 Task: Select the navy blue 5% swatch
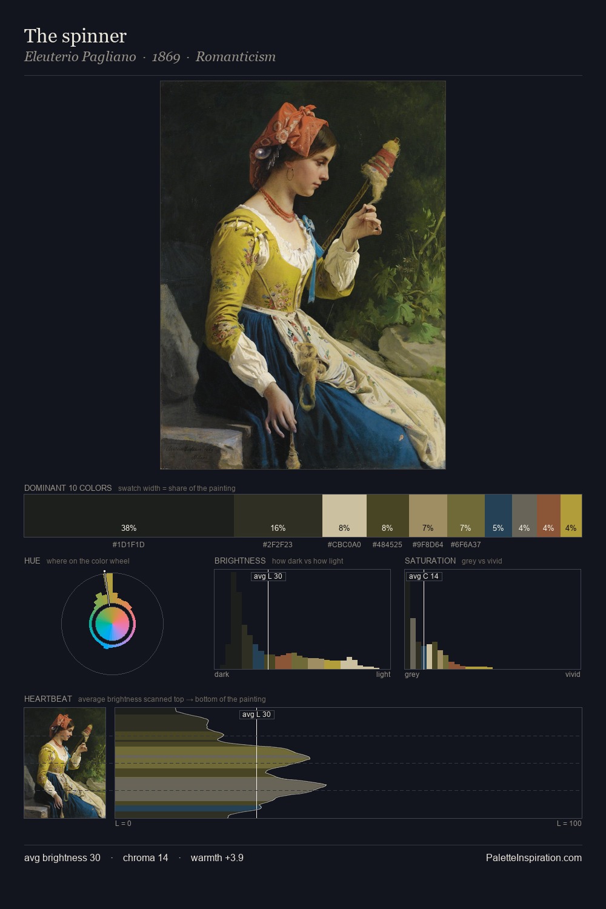(498, 516)
